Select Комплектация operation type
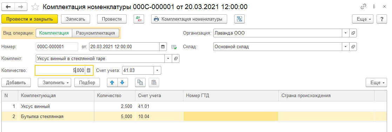Viewport: 392px width, 132px height. [x=54, y=33]
